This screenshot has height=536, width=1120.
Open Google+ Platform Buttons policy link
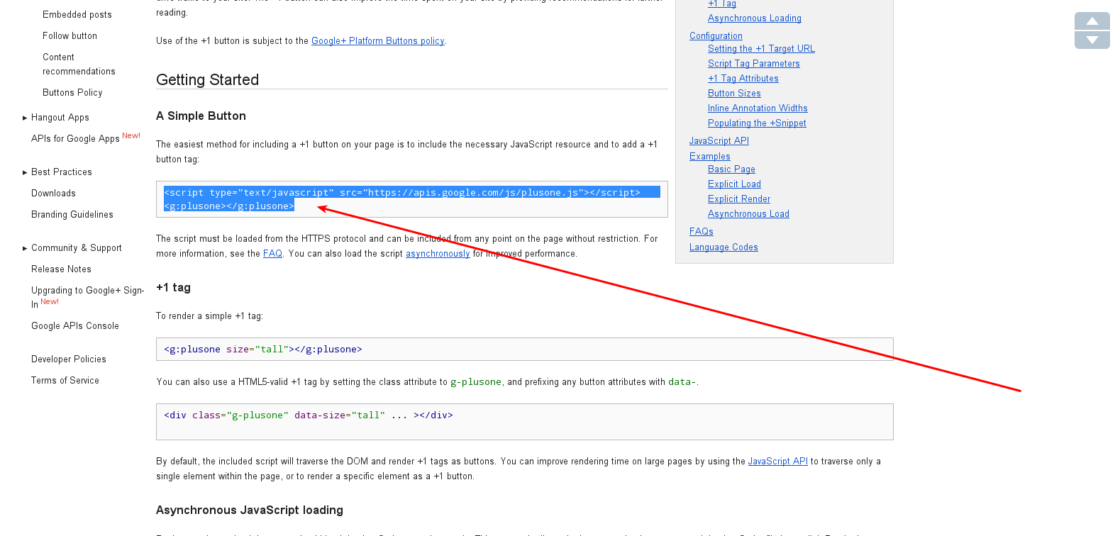(x=377, y=41)
